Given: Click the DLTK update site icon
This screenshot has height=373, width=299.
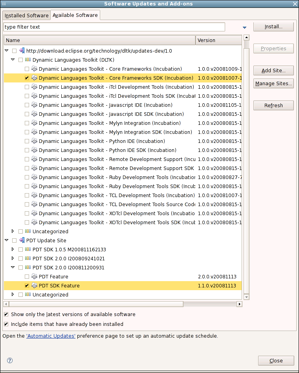Looking at the screenshot, I should (x=22, y=51).
